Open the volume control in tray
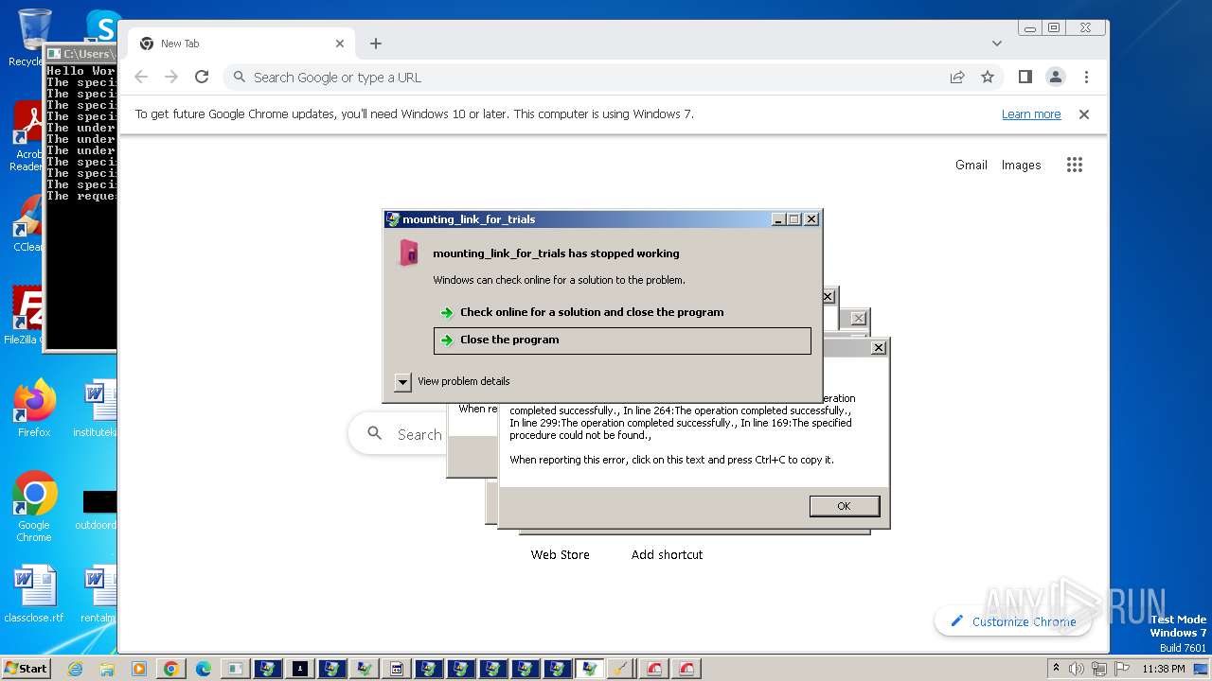Screen dimensions: 1212x681 coord(1077,669)
